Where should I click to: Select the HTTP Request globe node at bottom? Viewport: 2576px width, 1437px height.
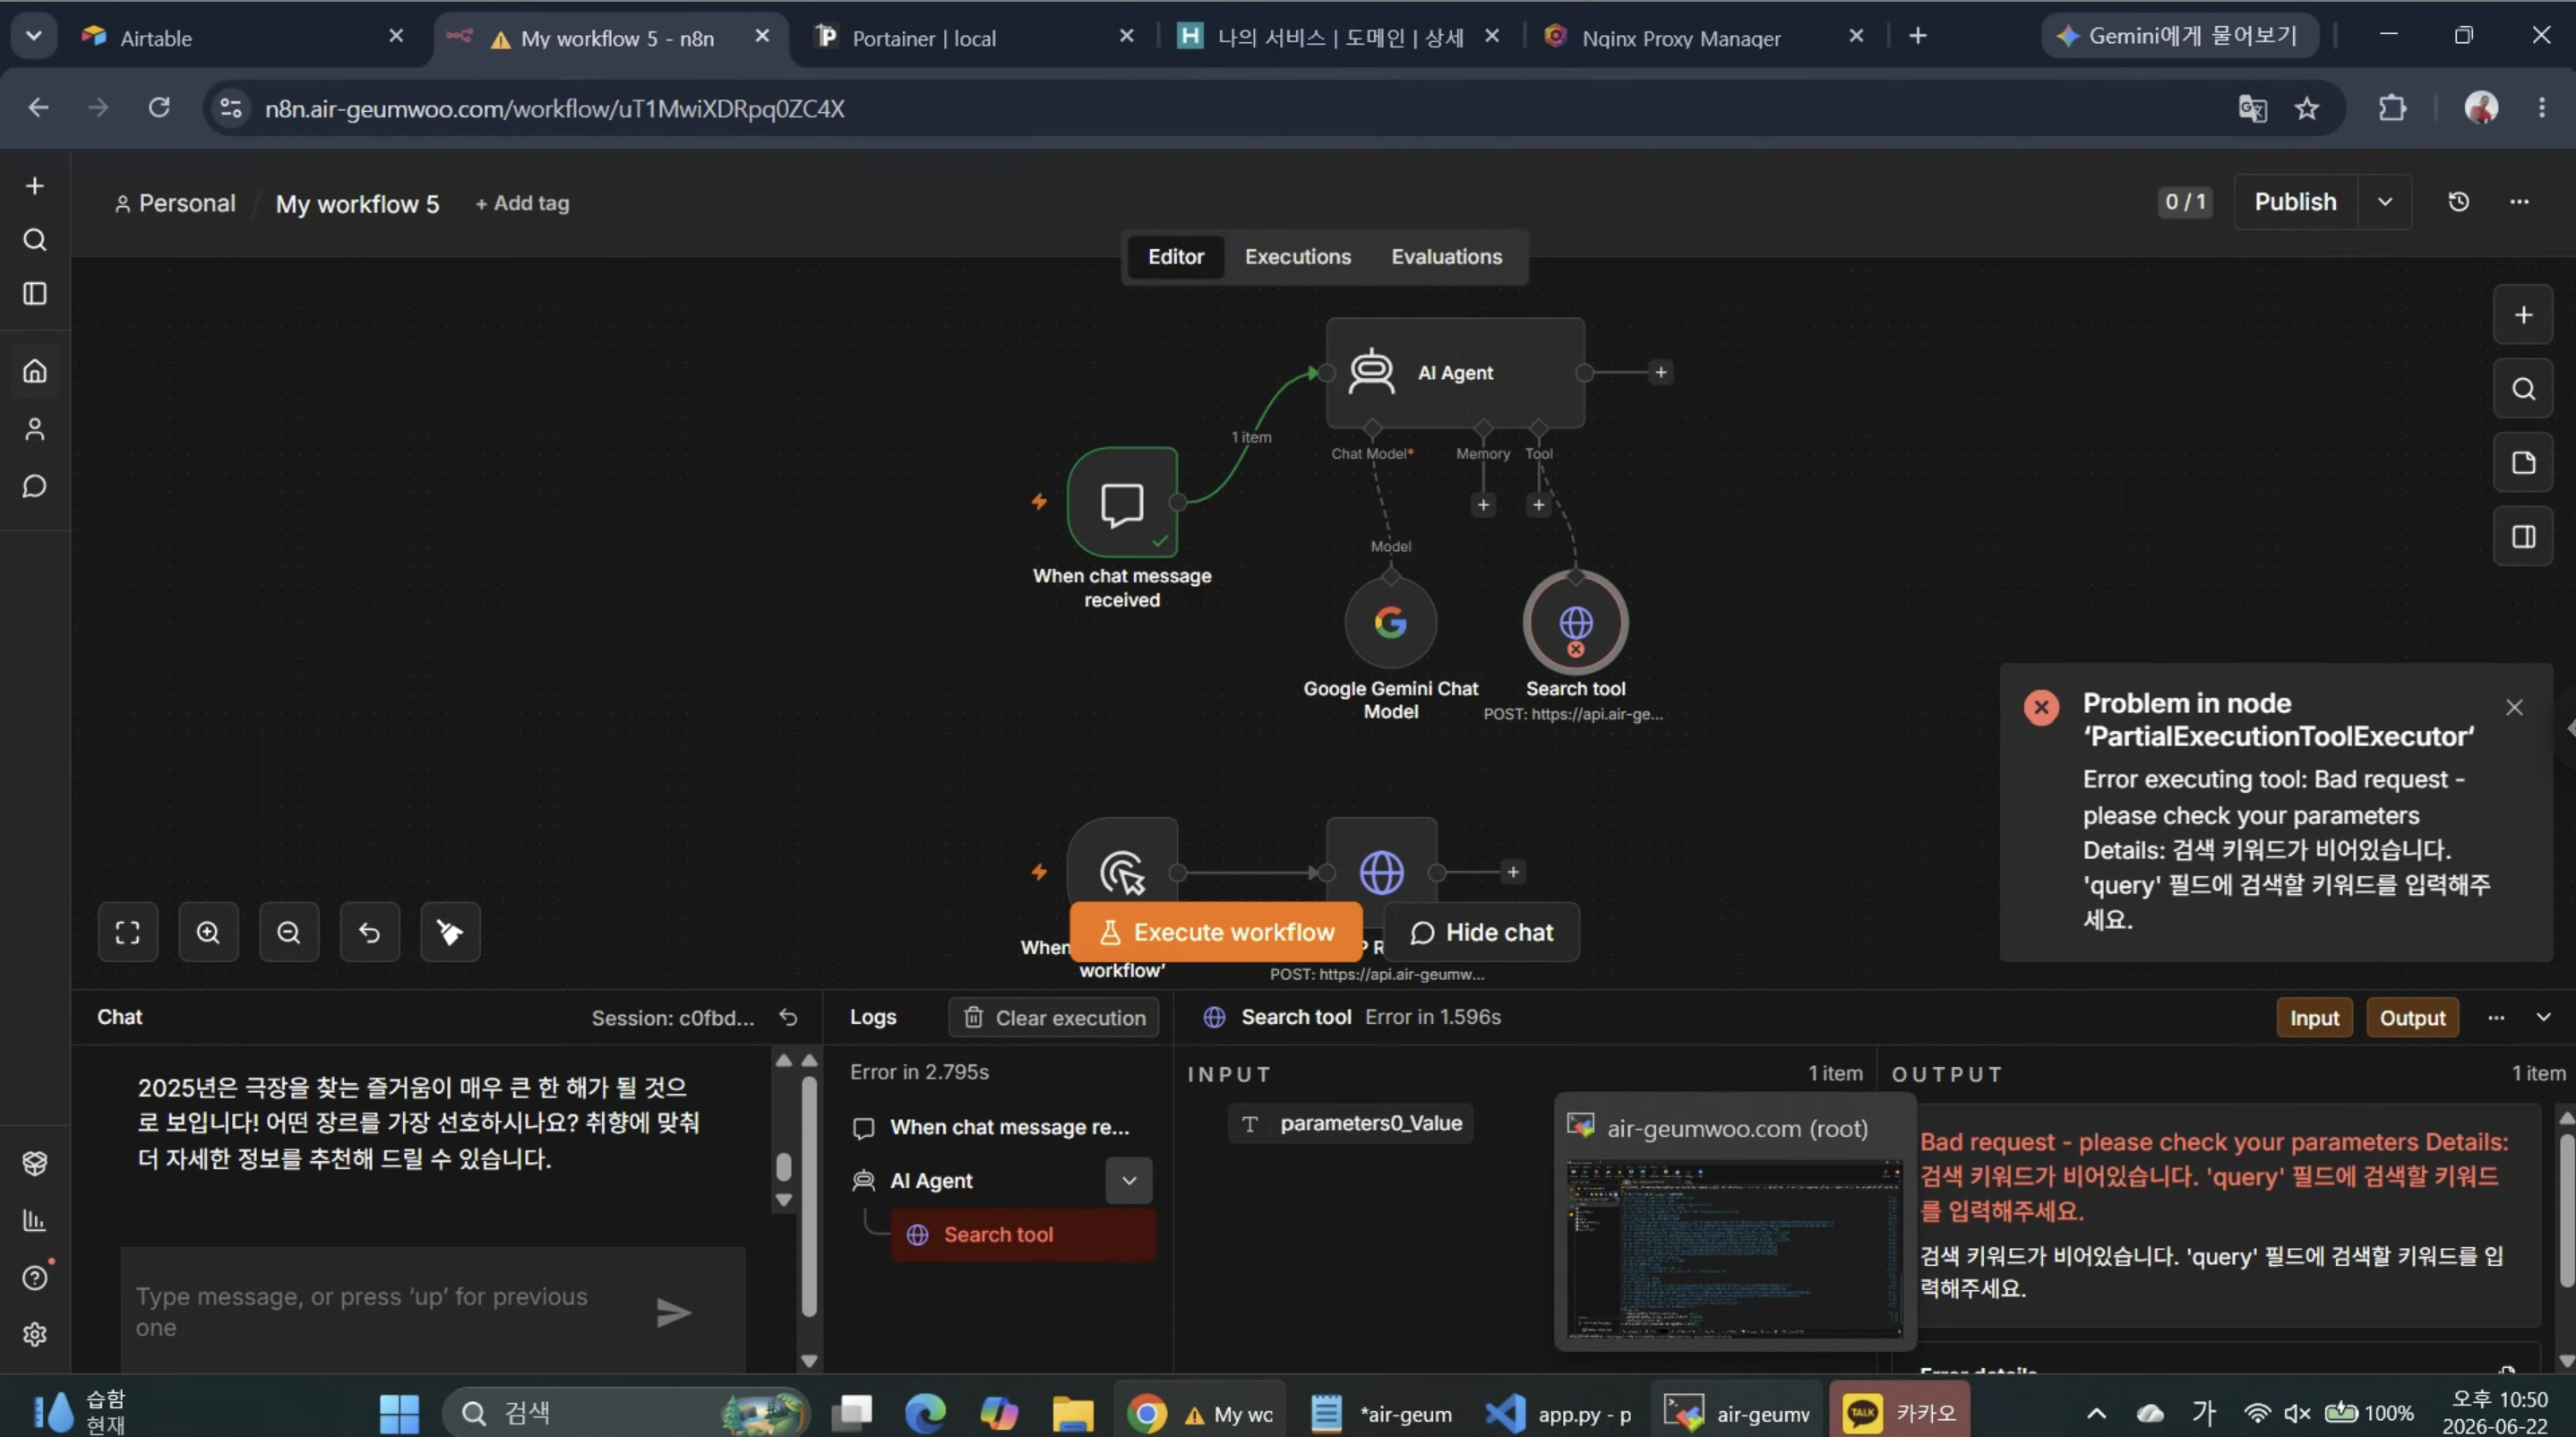click(x=1381, y=872)
